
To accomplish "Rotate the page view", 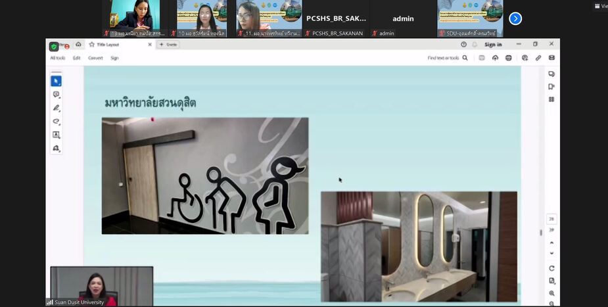I will [551, 268].
